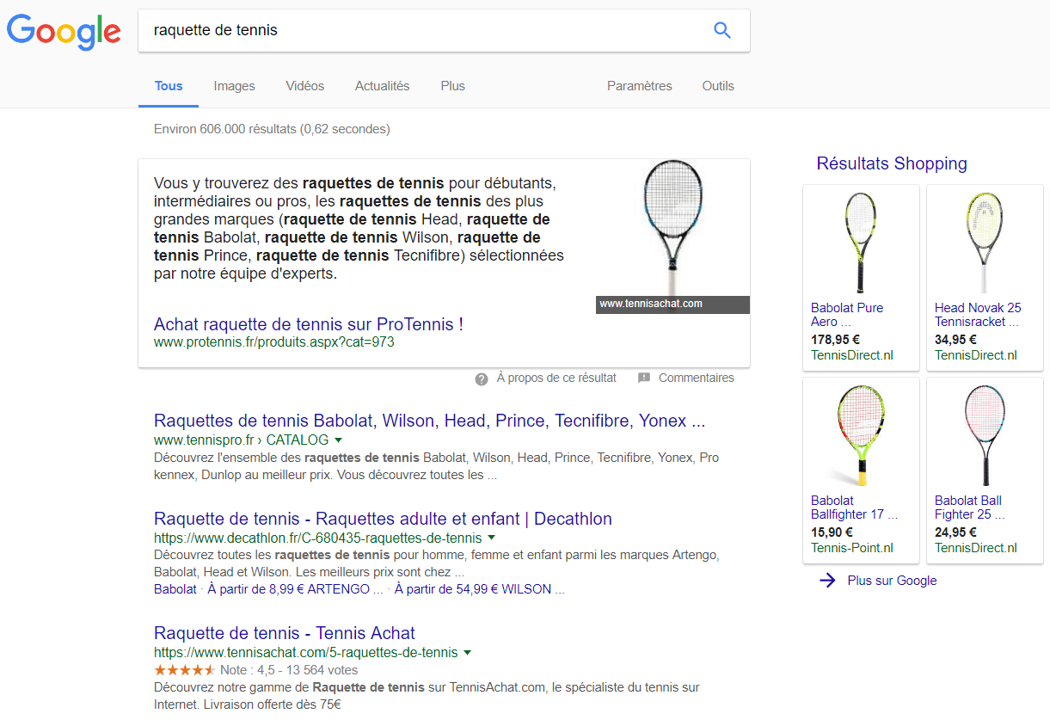Click Note : 4,5 - 13 564 votes text

289,670
